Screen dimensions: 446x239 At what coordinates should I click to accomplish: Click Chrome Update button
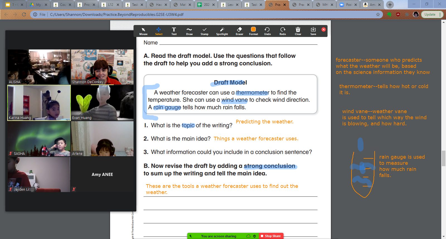(430, 14)
